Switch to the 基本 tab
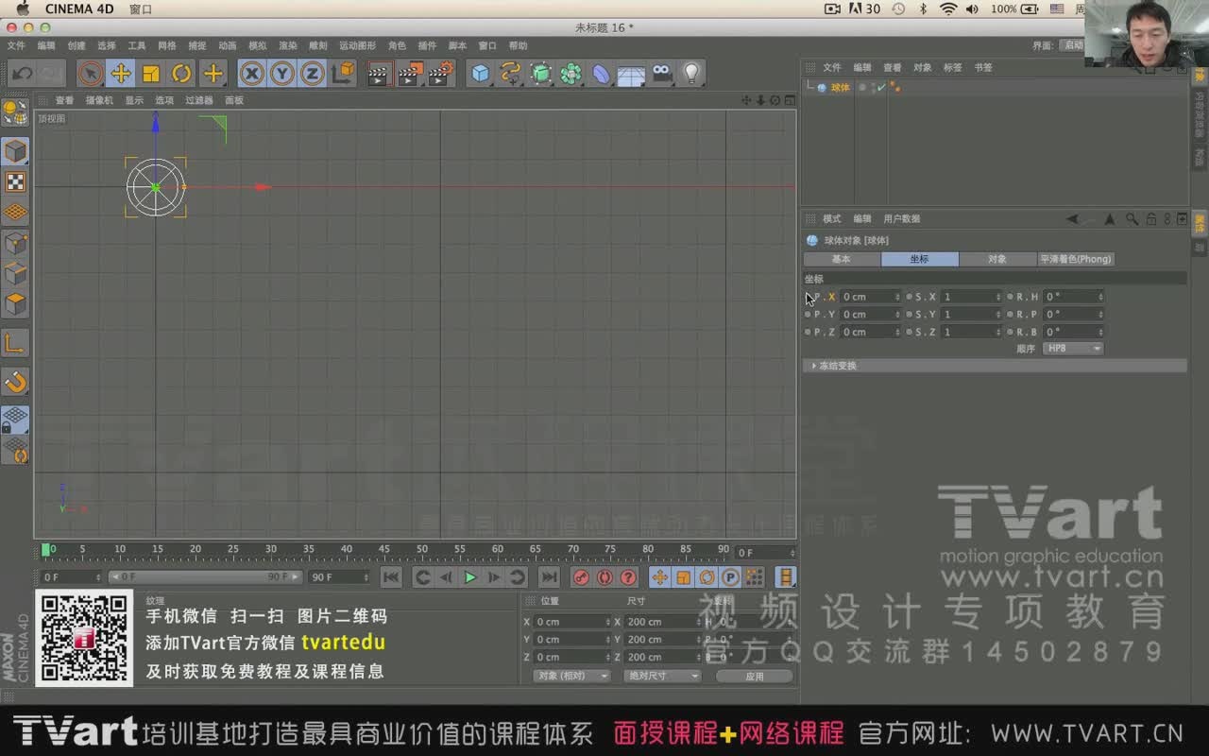The width and height of the screenshot is (1209, 756). click(x=842, y=259)
